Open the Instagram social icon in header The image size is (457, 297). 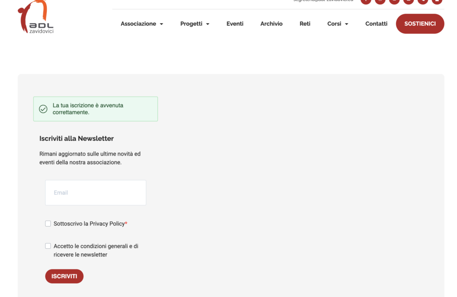click(380, 1)
